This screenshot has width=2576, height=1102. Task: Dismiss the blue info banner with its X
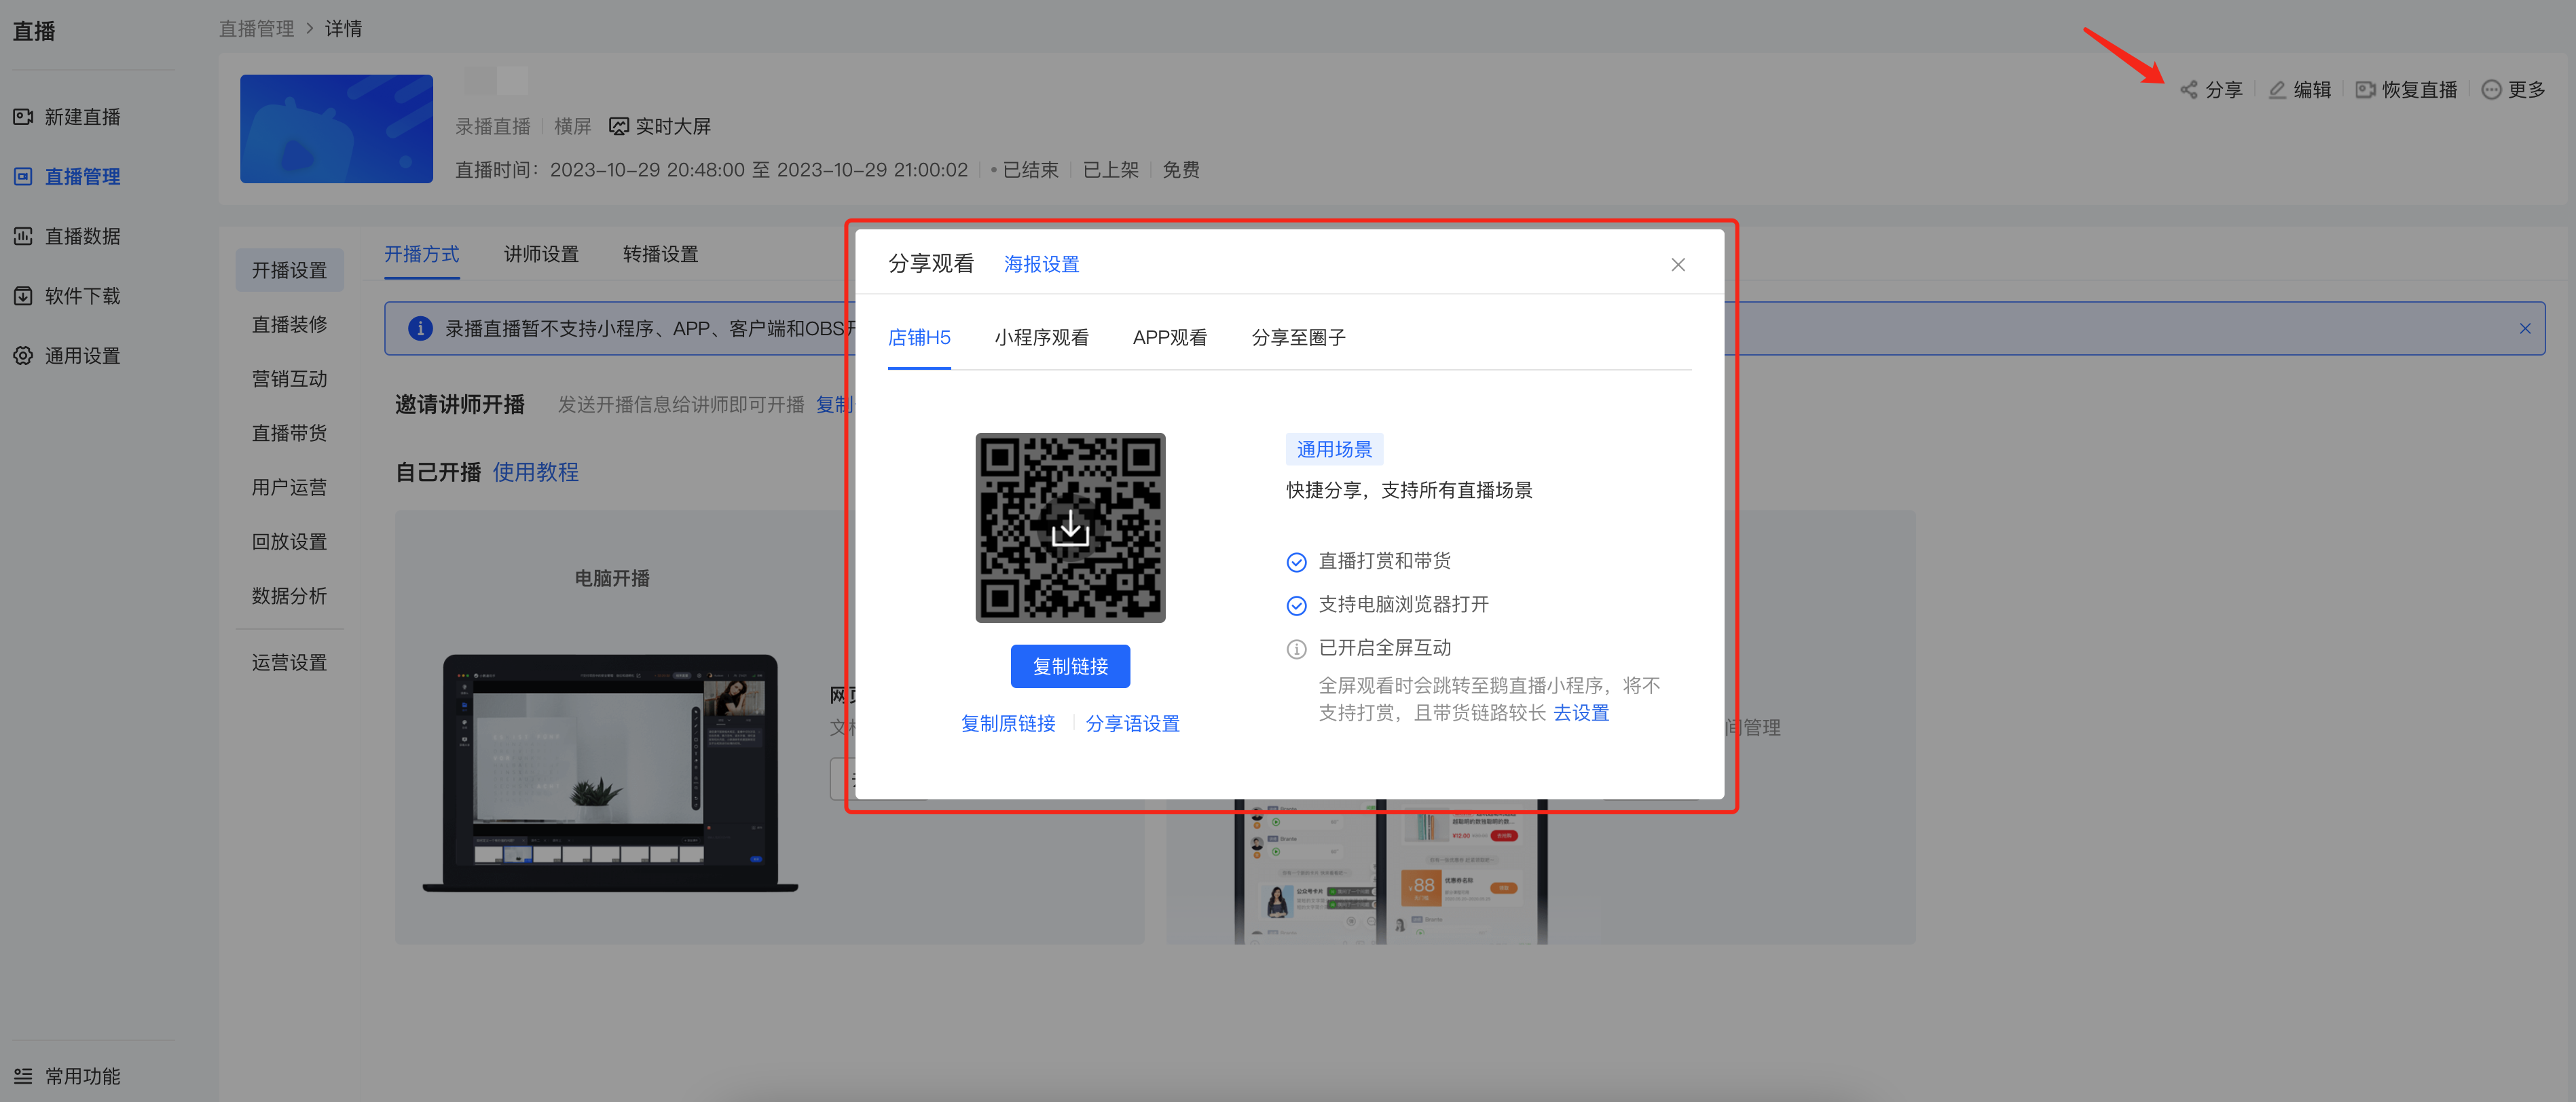point(2525,328)
